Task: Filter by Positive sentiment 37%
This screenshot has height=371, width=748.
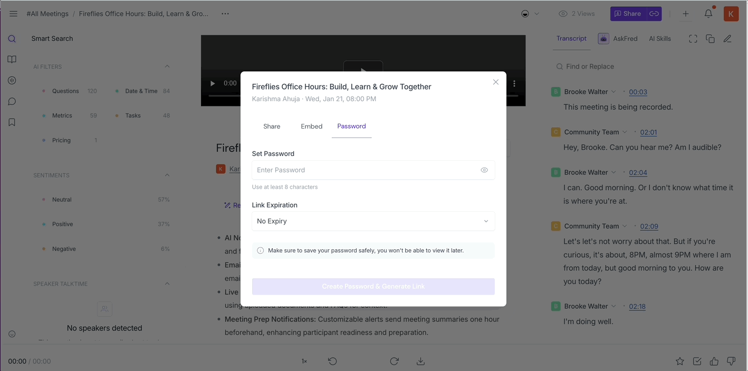Action: pos(106,224)
